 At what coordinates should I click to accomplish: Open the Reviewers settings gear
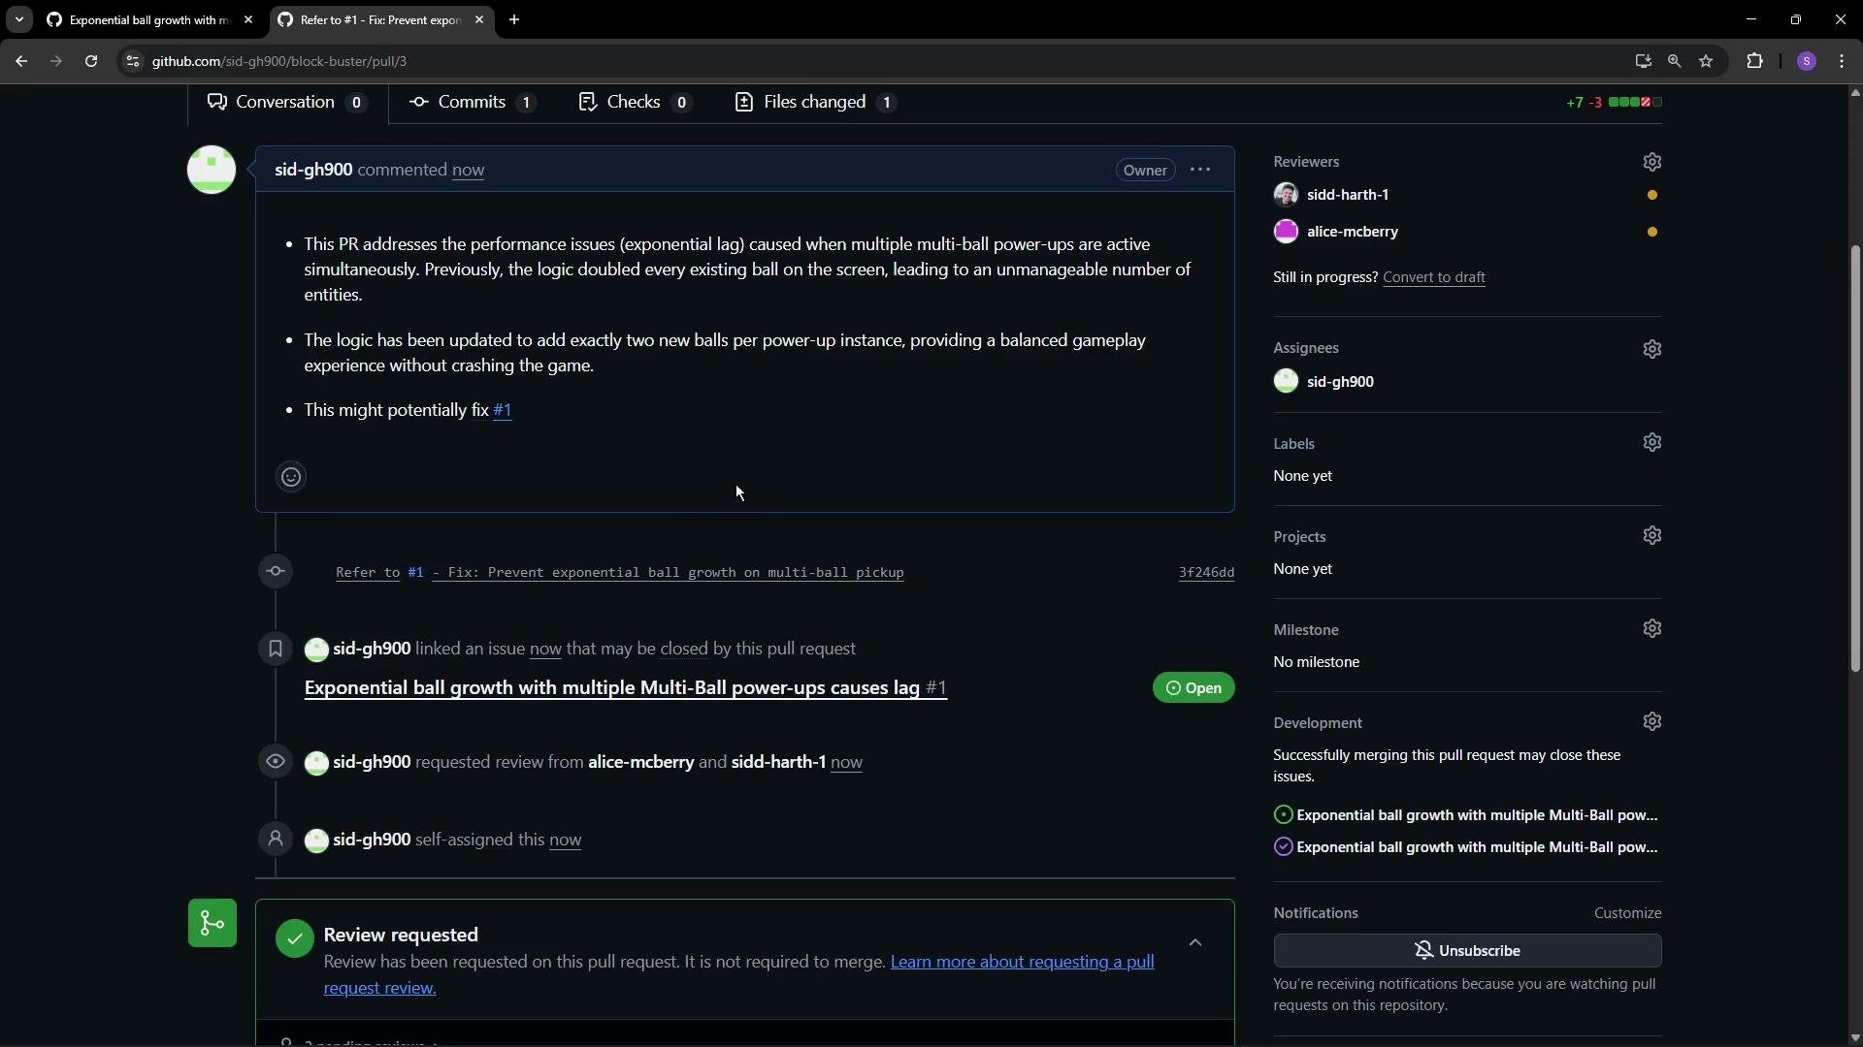tap(1651, 162)
